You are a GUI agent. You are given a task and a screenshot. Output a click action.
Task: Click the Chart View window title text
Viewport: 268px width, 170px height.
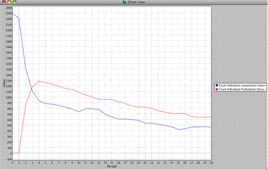(137, 2)
